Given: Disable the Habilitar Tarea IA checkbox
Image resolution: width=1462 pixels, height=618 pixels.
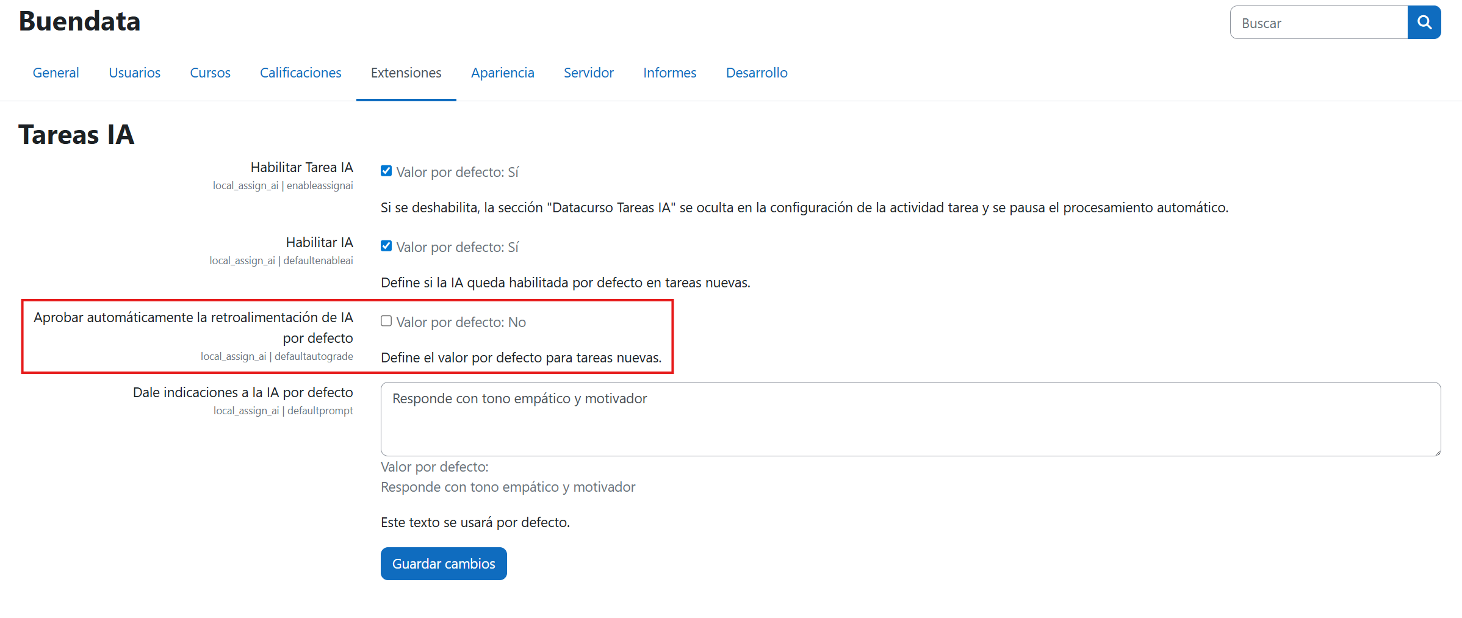Looking at the screenshot, I should (x=386, y=171).
